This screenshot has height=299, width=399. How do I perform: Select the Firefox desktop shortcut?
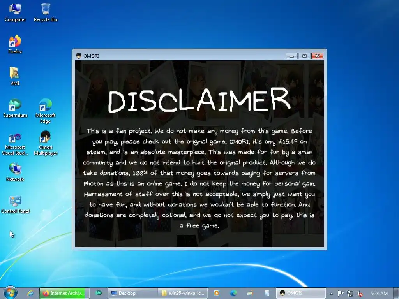15,44
